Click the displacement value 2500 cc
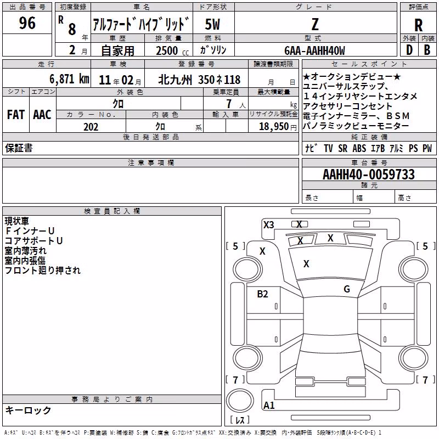The width and height of the screenshot is (439, 439). tap(172, 51)
